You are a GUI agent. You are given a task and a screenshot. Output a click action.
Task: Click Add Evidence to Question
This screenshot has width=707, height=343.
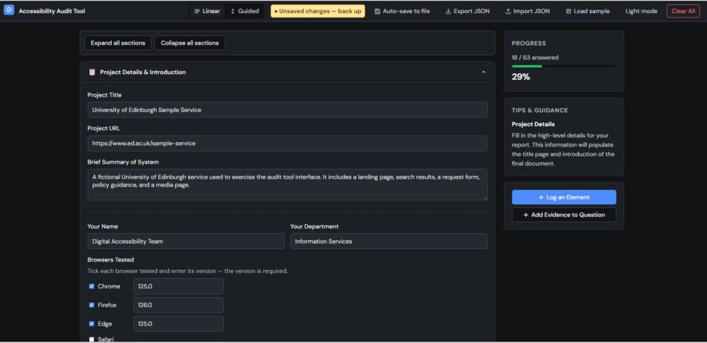(x=563, y=215)
